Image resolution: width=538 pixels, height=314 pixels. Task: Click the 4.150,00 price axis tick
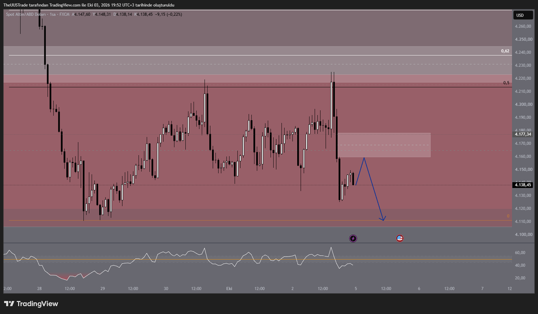pos(523,170)
